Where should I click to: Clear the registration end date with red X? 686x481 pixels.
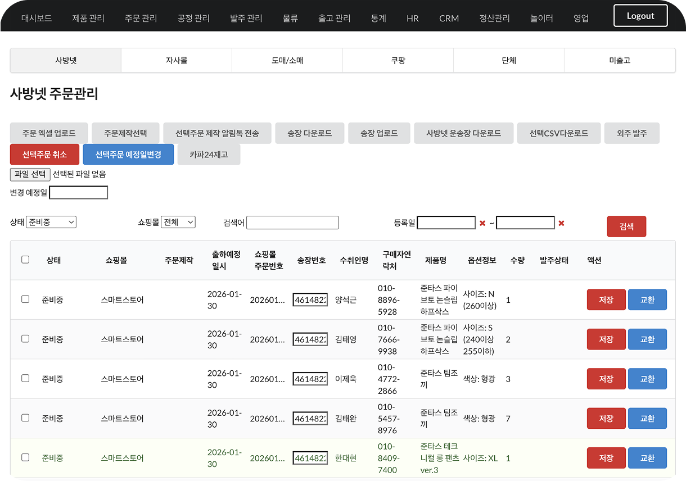click(x=561, y=223)
